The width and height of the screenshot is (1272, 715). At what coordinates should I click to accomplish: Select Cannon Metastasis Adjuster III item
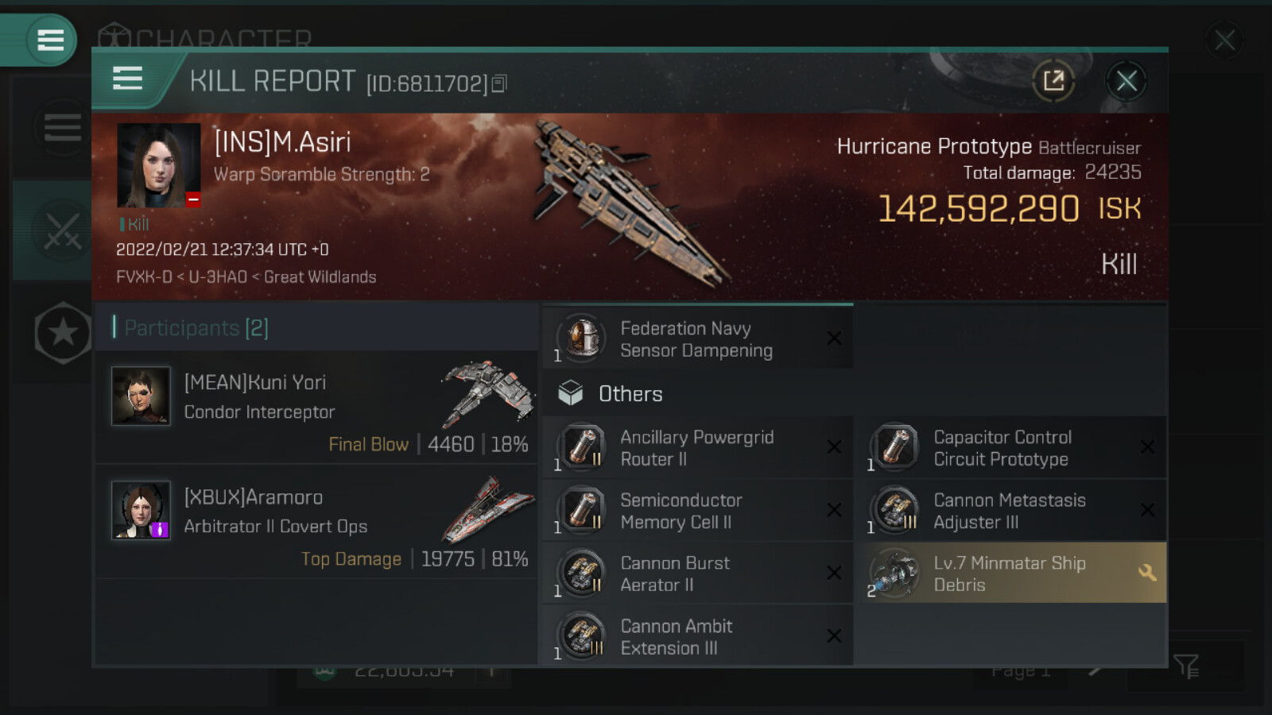(1009, 511)
